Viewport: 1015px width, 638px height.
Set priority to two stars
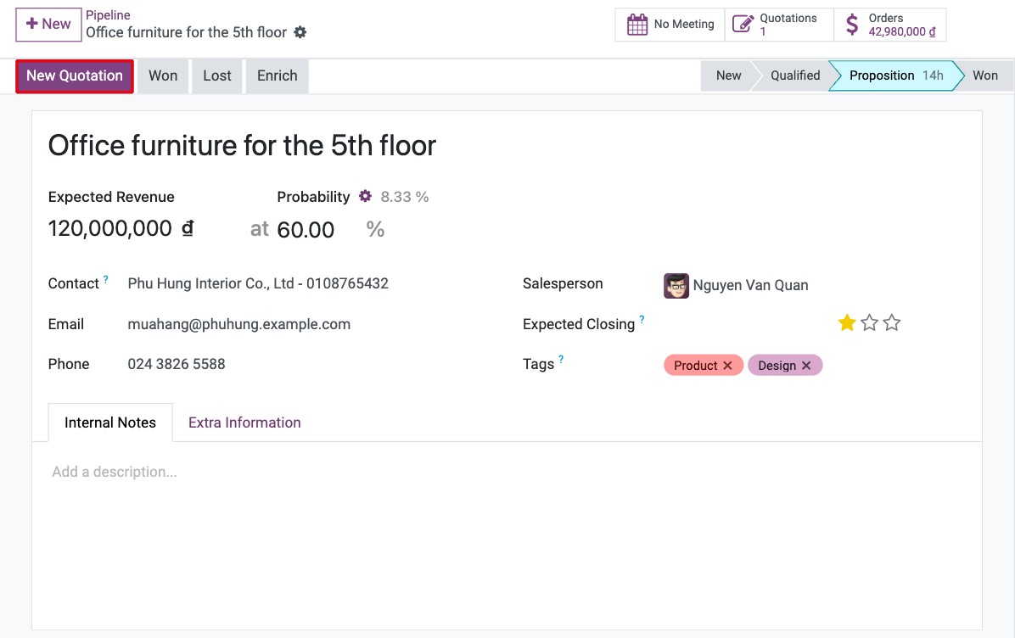tap(869, 322)
